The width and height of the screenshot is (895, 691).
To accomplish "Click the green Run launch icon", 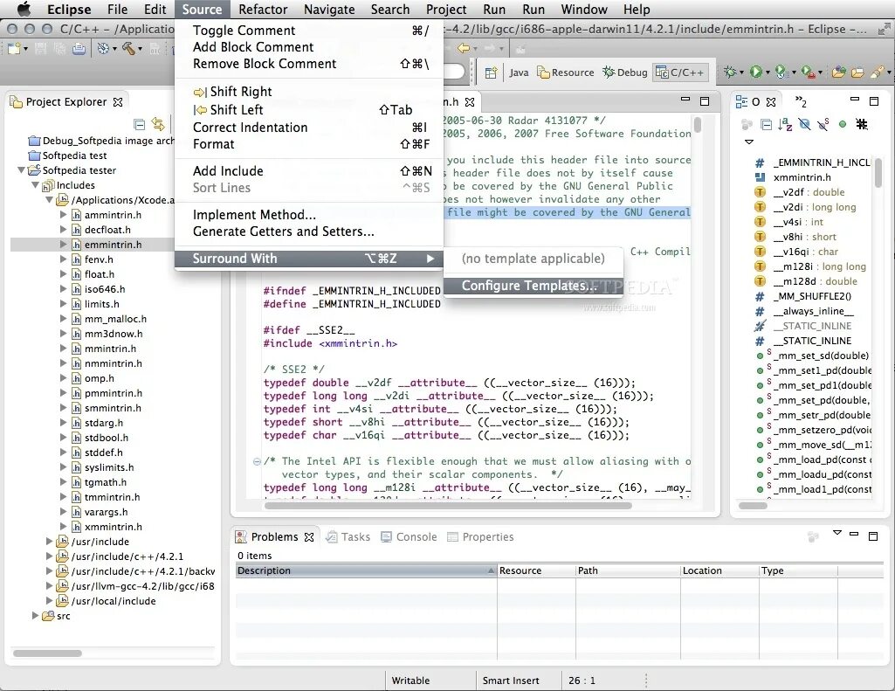I will click(x=755, y=72).
